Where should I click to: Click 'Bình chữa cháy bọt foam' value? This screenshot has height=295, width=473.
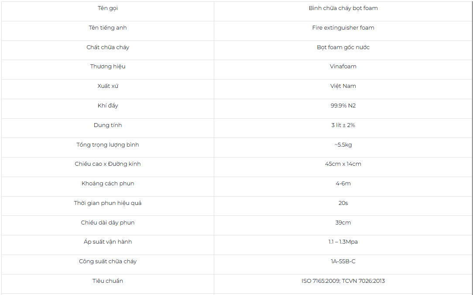tap(343, 8)
